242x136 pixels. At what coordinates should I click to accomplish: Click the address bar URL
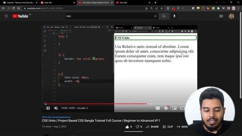click(45, 8)
